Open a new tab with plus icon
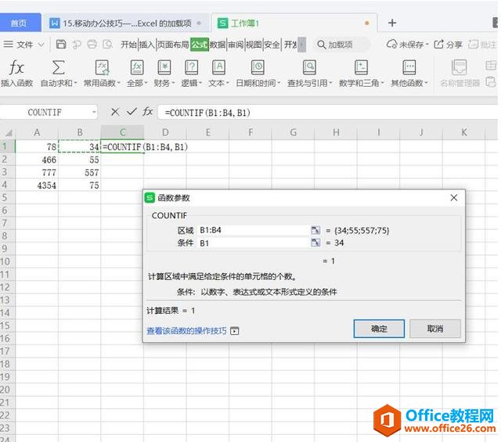Screen dimensions: 501x442 (x=392, y=23)
